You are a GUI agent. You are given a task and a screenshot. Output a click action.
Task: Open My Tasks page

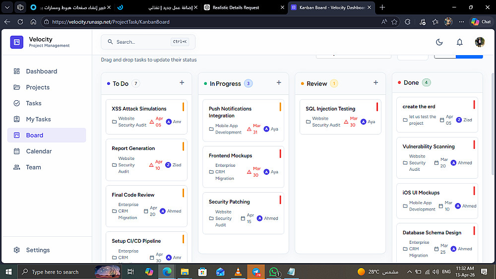coord(47,119)
